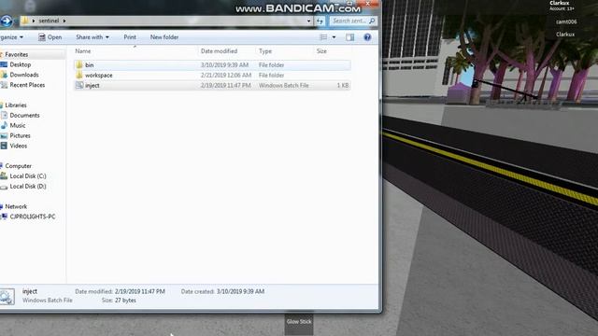Click details pane Size 27 bytes
The width and height of the screenshot is (598, 336).
(x=125, y=301)
